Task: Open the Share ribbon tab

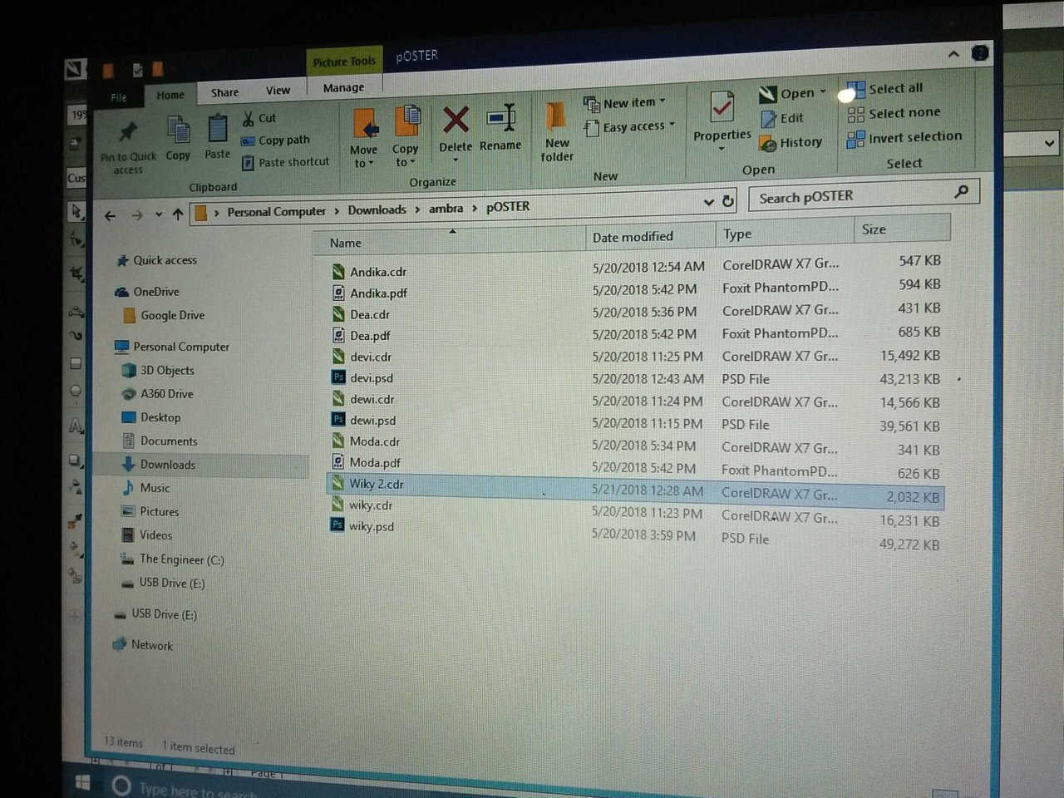Action: [x=224, y=92]
